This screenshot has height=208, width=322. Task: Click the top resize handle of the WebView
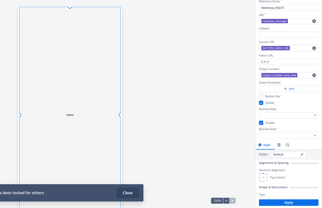pos(70,7)
